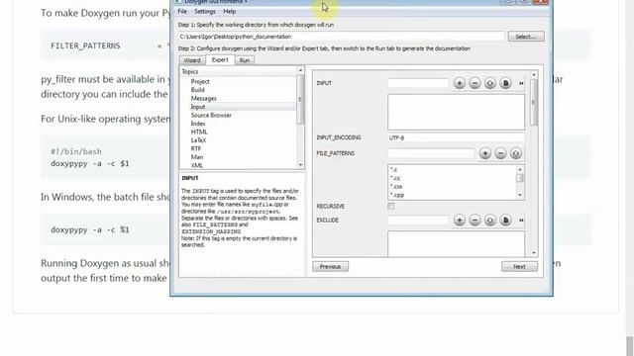Open the Settings menu
The image size is (634, 356).
pos(205,11)
